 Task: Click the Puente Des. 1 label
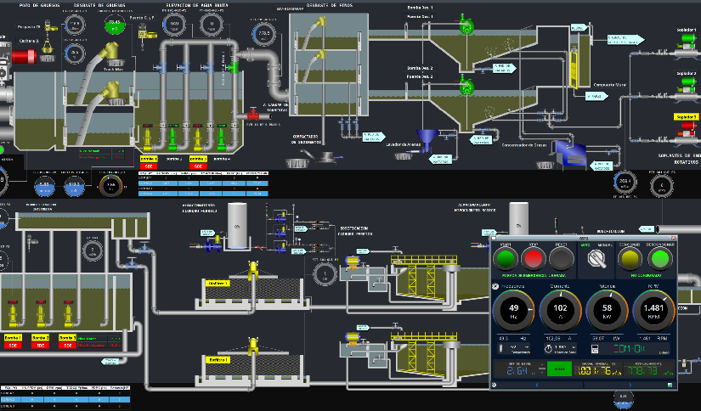420,16
